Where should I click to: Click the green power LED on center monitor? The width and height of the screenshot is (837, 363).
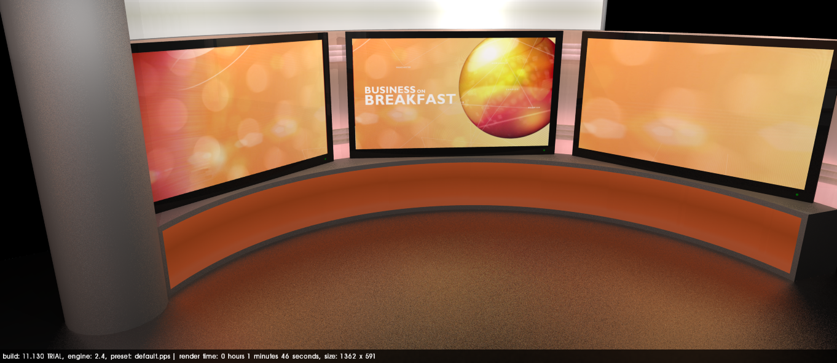tap(544, 150)
